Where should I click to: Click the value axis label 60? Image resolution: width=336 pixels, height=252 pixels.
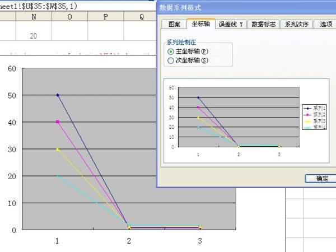12,69
